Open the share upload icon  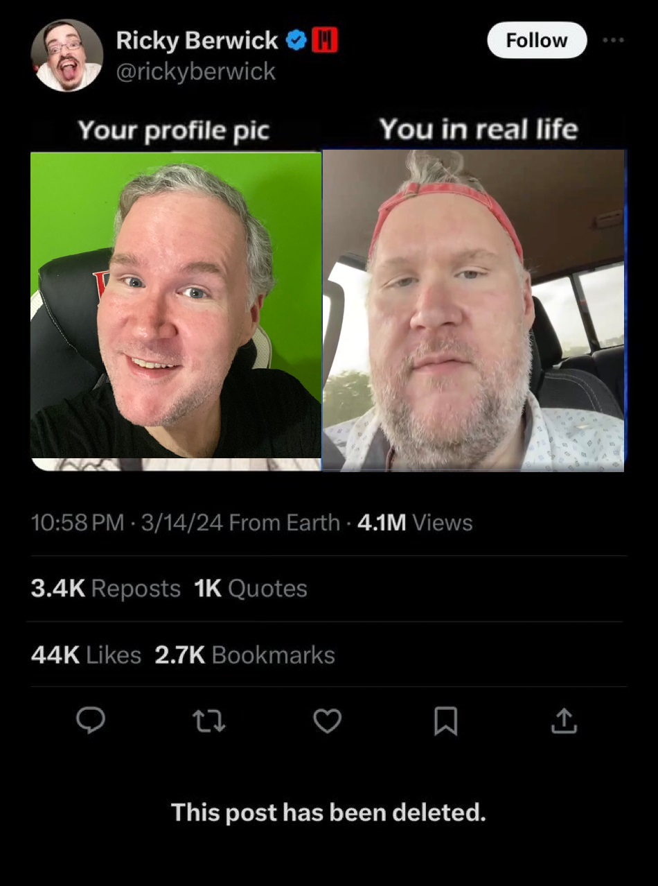pos(564,721)
